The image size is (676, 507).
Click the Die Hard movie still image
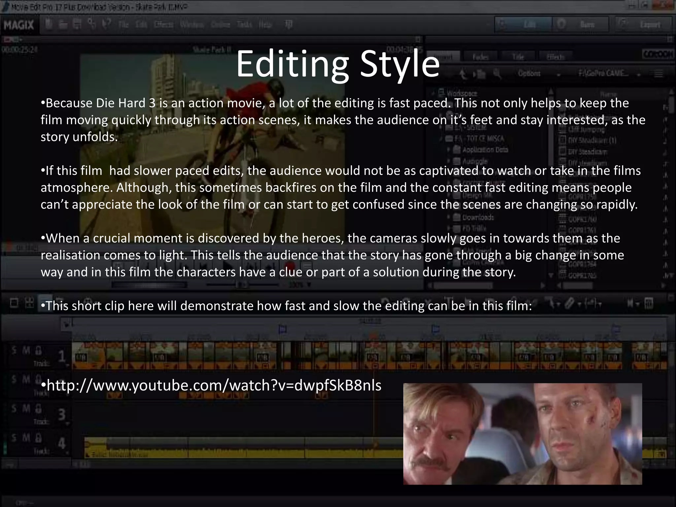523,434
